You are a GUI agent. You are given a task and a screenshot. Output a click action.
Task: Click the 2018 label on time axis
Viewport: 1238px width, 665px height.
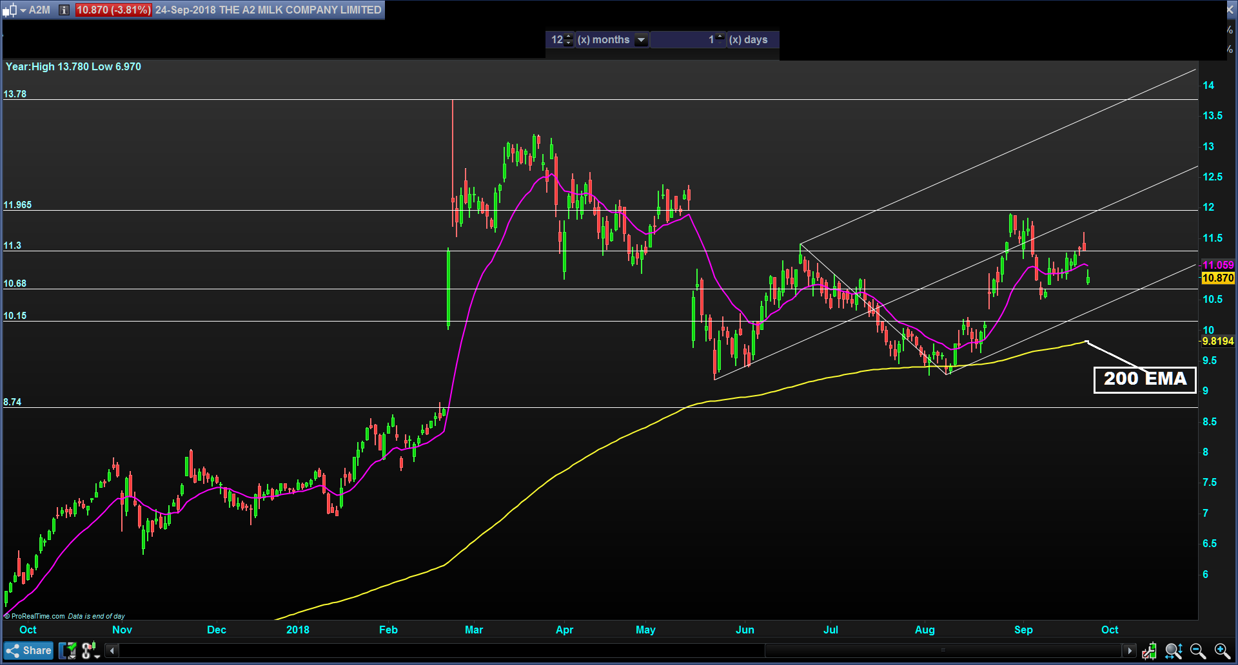[298, 630]
